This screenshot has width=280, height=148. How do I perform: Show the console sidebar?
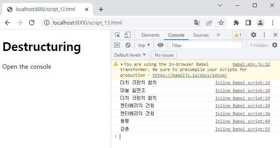(x=117, y=45)
